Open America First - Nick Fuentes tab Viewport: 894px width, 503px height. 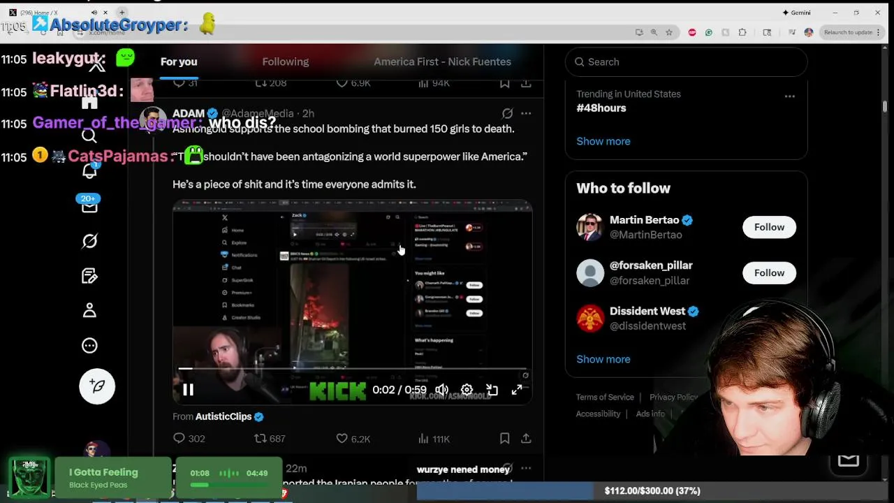click(442, 61)
